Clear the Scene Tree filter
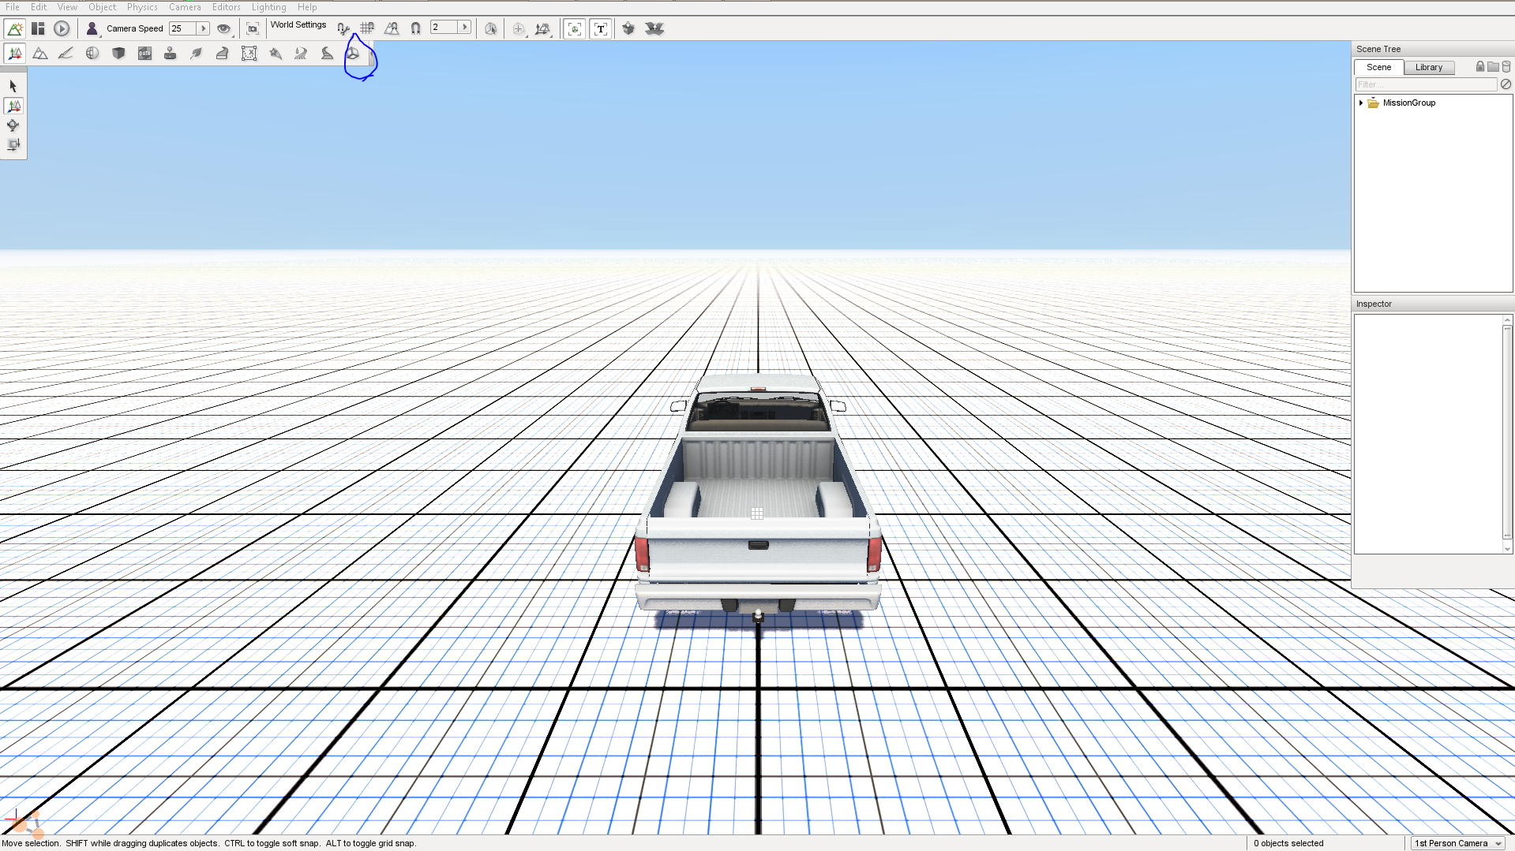The width and height of the screenshot is (1515, 851). (1506, 84)
